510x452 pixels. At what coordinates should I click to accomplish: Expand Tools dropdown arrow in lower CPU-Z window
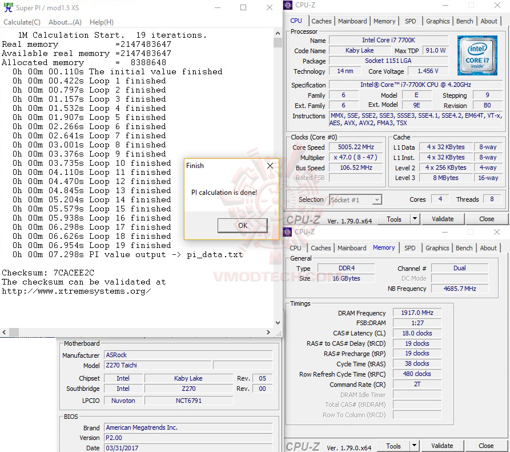point(415,446)
